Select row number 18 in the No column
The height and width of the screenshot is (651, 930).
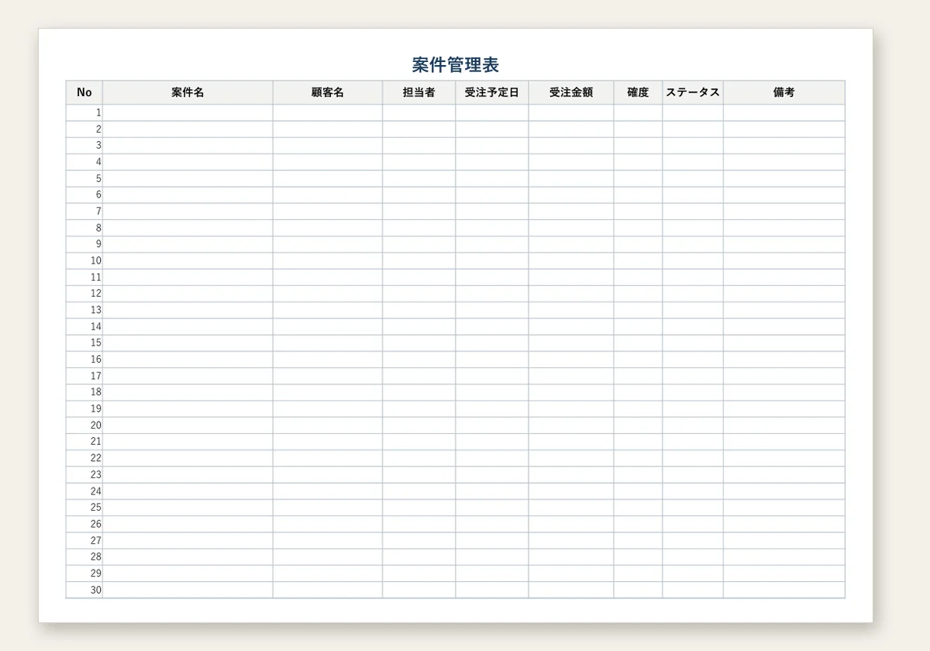pos(84,392)
